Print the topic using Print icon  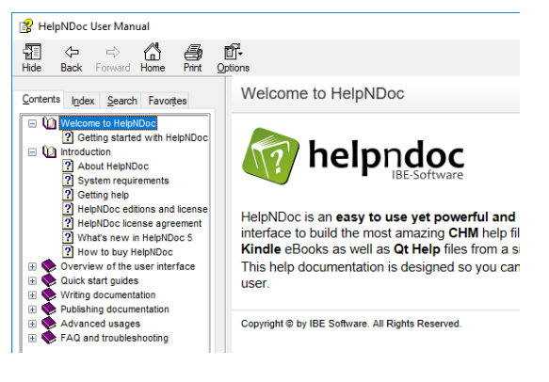[193, 52]
